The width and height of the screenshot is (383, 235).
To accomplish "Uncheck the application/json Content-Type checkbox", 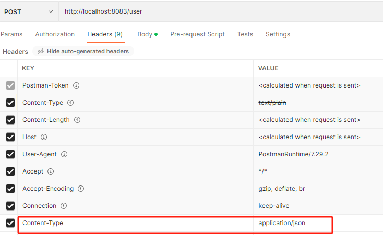I will point(10,223).
